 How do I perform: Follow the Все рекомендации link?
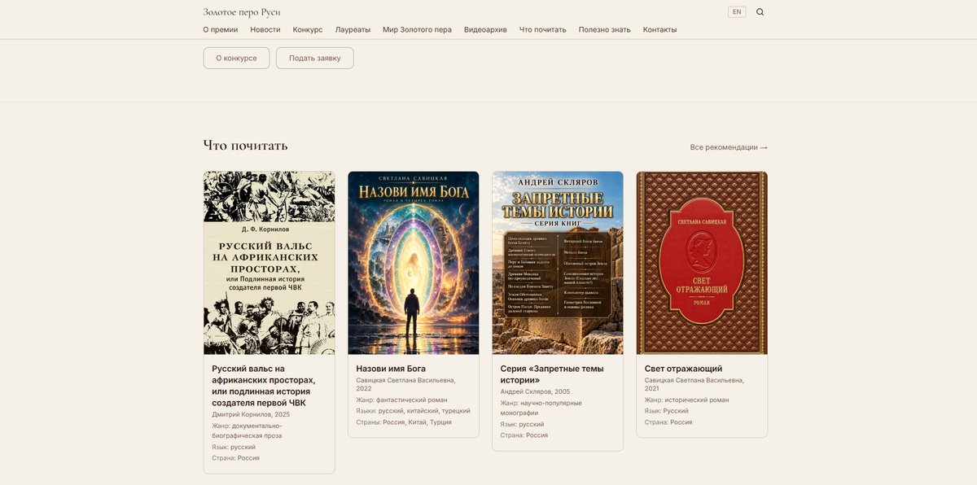point(729,147)
